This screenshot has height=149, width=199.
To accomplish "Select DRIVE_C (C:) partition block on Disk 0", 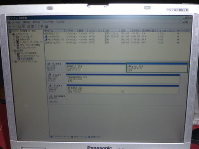I will (96, 67).
